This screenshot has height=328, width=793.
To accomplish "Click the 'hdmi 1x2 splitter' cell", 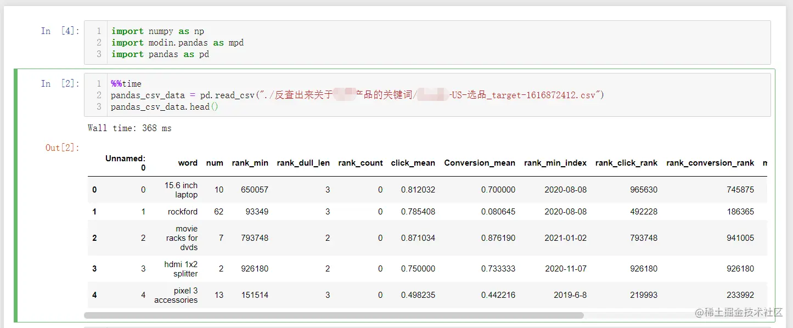I will click(181, 269).
